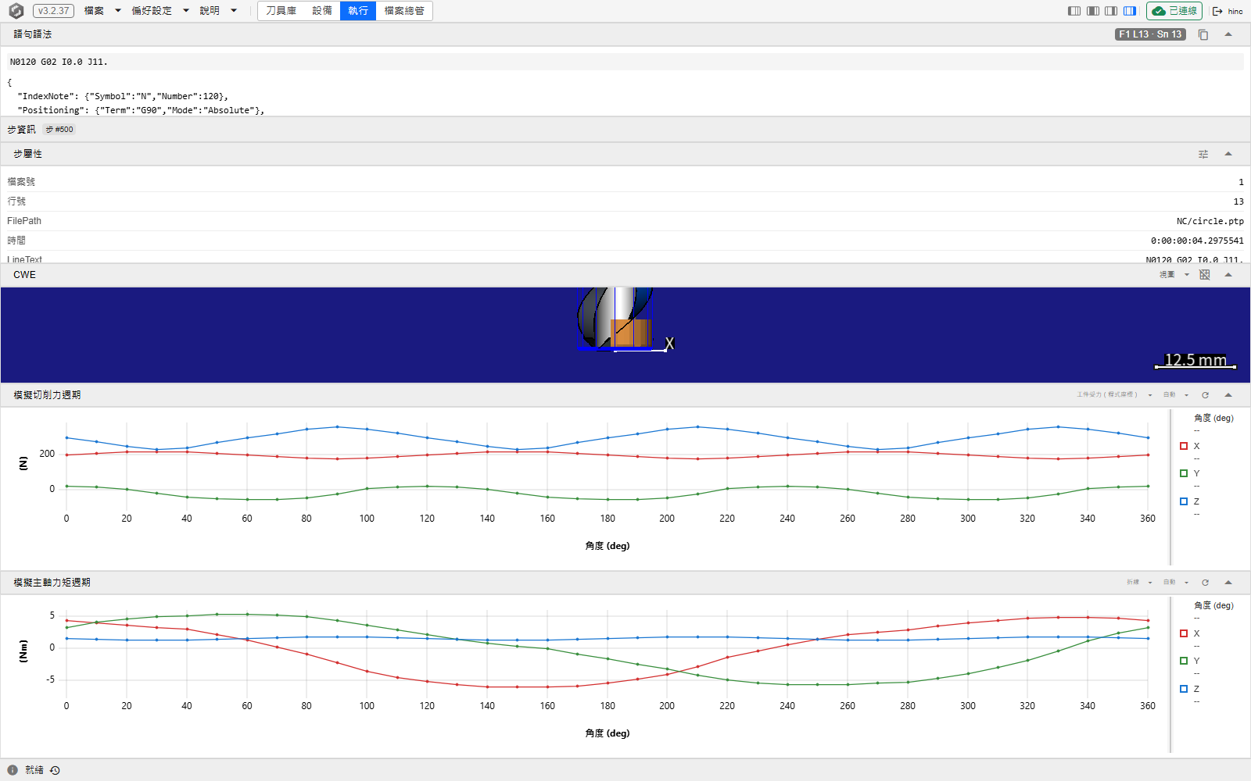Viewport: 1251px width, 781px height.
Task: Refresh the 模擬主軸力矩週期 chart
Action: pyautogui.click(x=1206, y=583)
